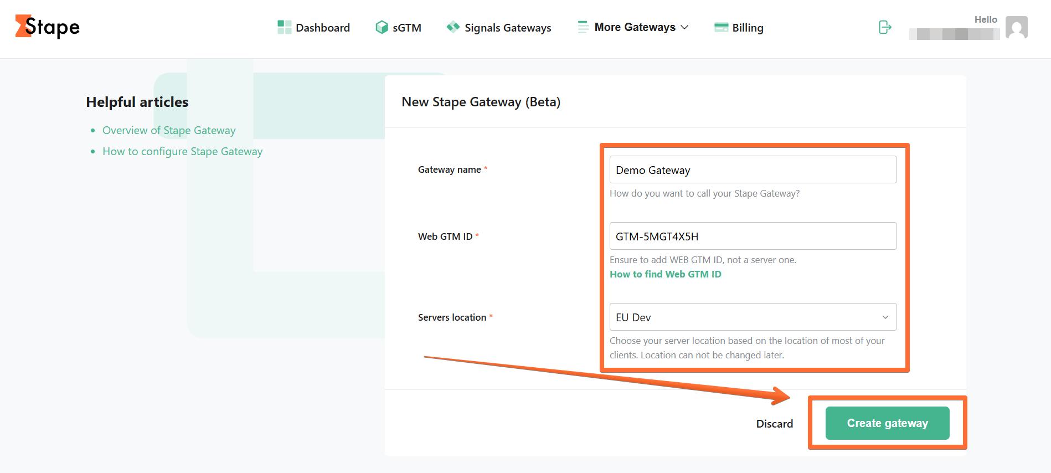This screenshot has height=473, width=1051.
Task: Expand the More Gateways chevron
Action: 684,27
